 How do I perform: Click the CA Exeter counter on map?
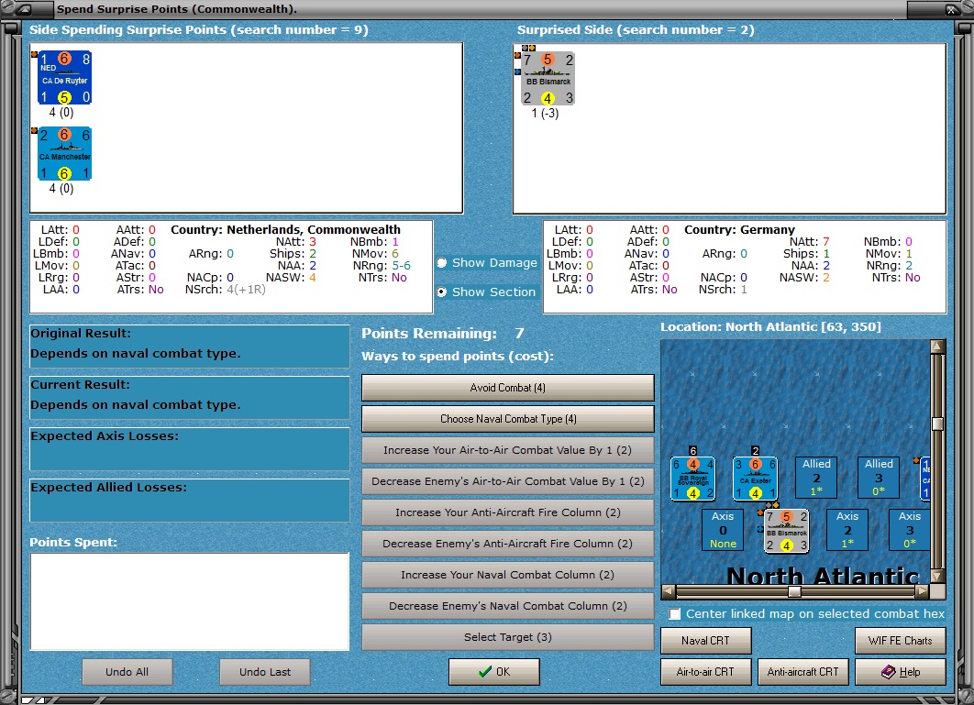point(756,479)
